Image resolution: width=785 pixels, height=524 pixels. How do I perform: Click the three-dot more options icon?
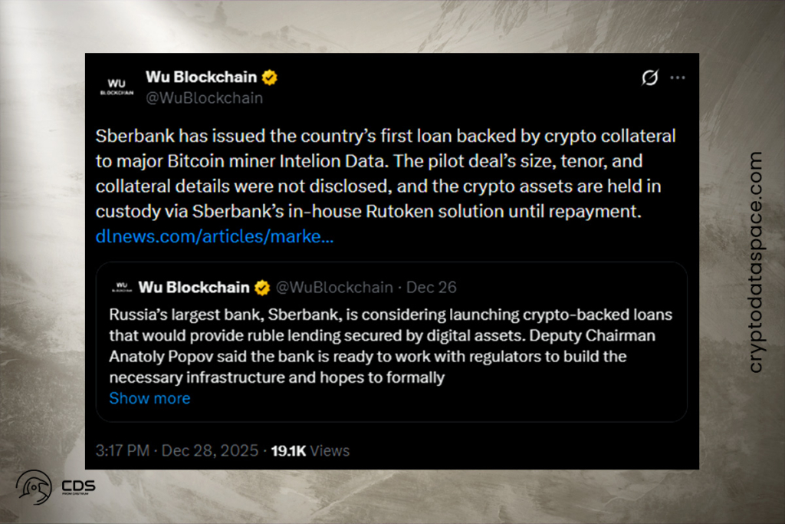pyautogui.click(x=678, y=77)
